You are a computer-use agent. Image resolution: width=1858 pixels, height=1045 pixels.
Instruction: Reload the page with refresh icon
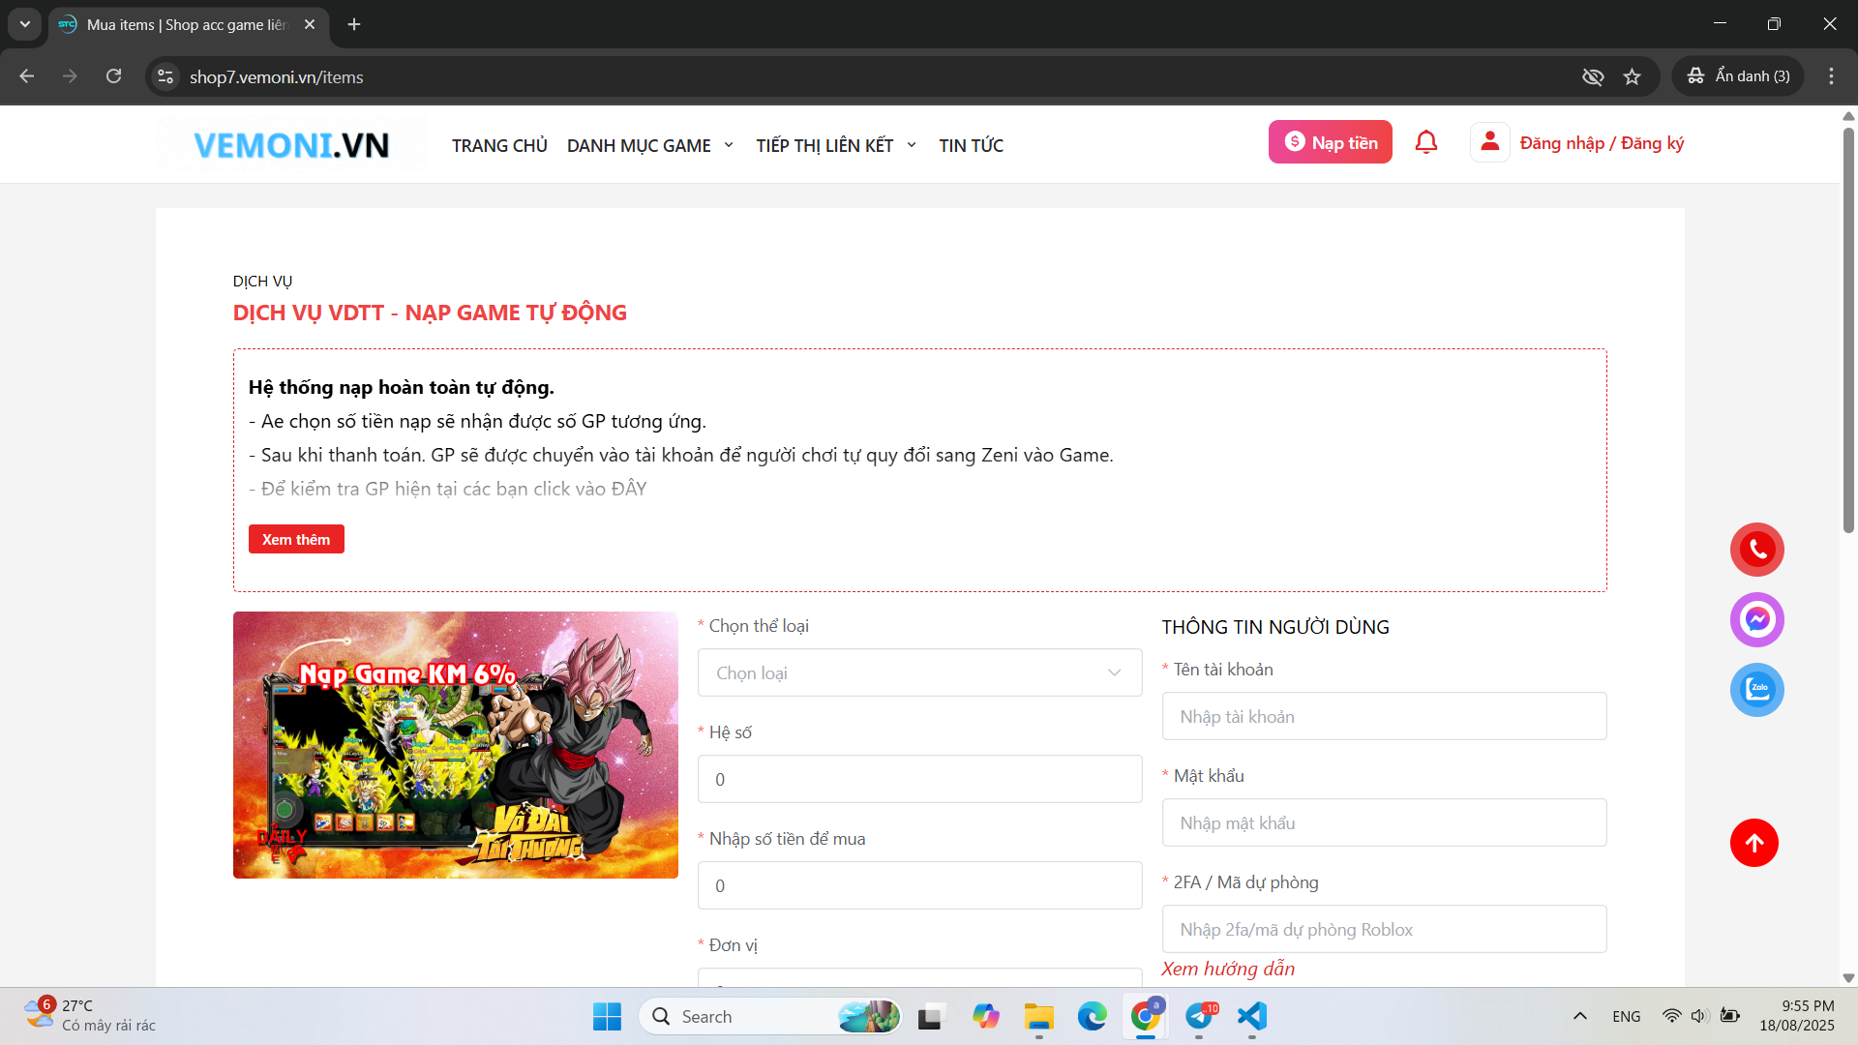[113, 76]
